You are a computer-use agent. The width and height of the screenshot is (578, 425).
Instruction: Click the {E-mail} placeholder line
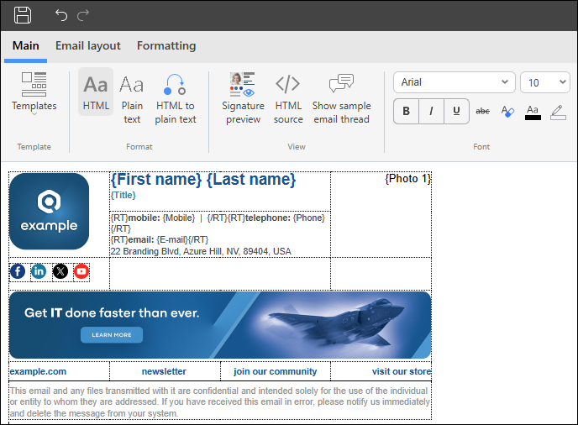click(x=160, y=240)
